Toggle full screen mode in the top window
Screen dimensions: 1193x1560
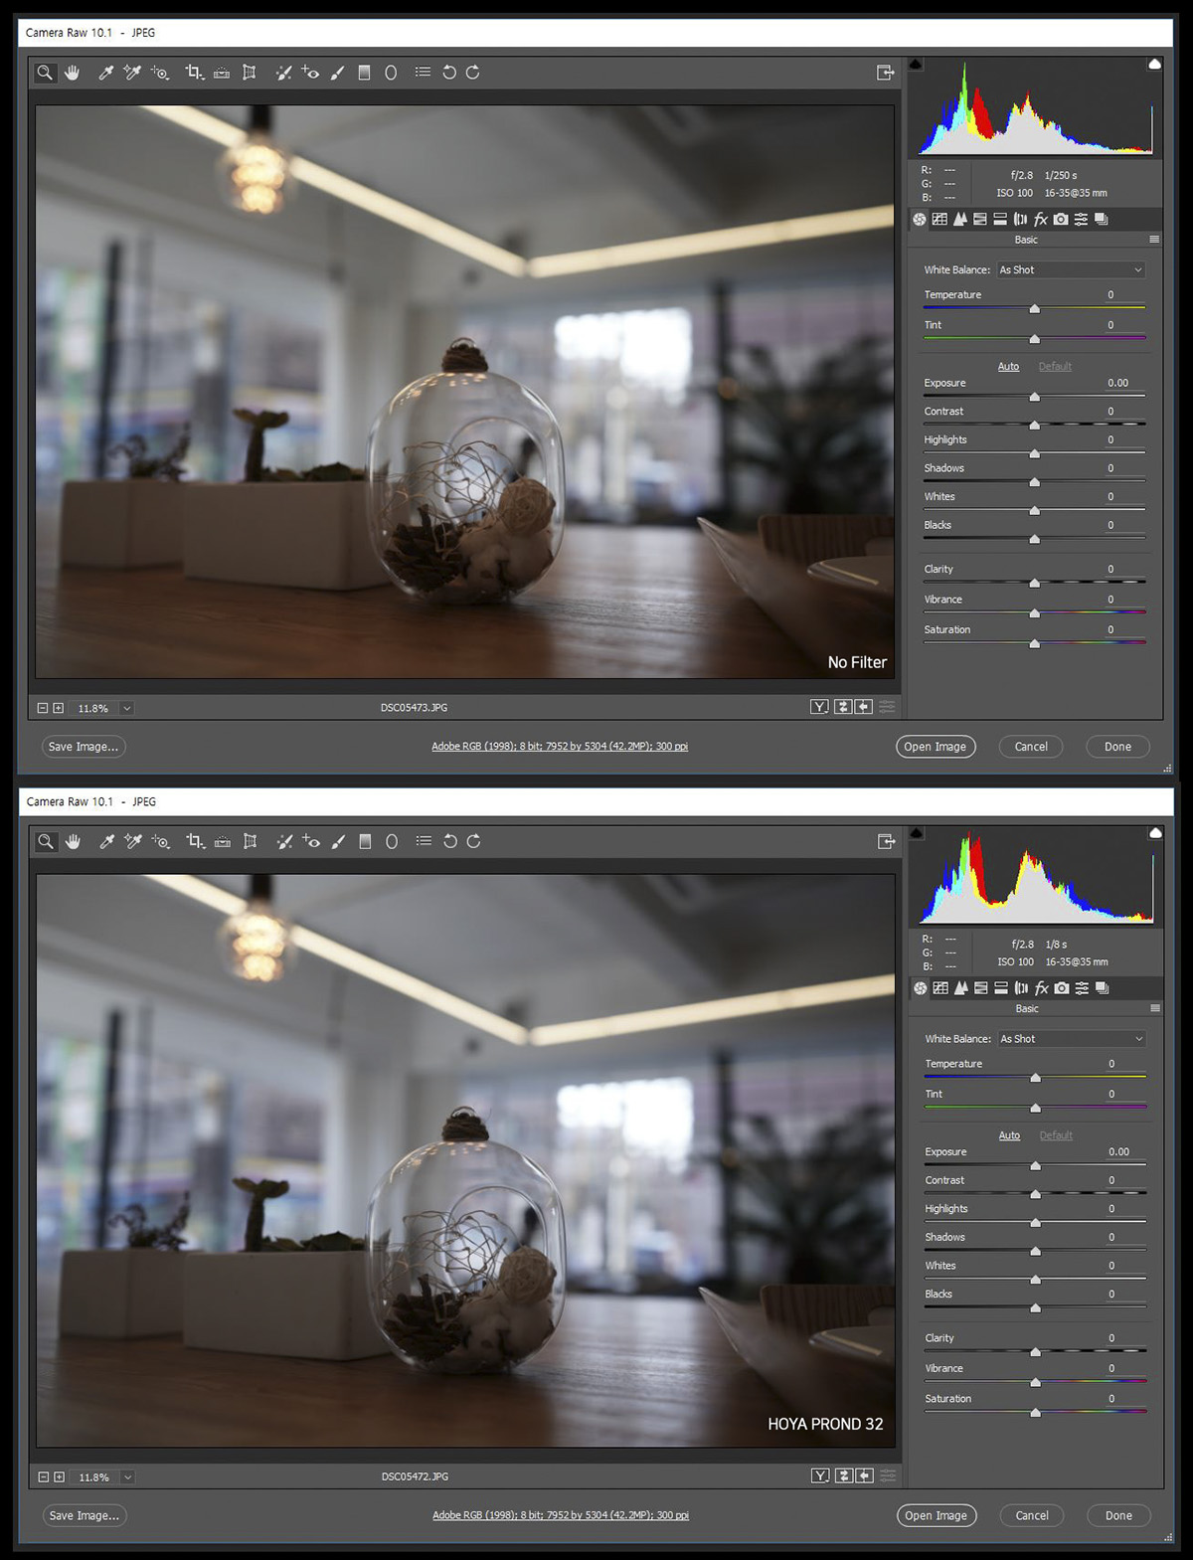pos(885,73)
